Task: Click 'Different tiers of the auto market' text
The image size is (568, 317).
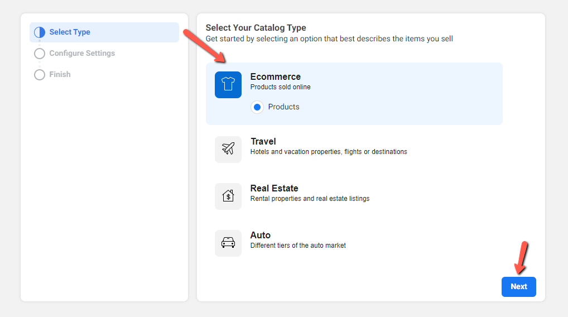Action: [298, 245]
